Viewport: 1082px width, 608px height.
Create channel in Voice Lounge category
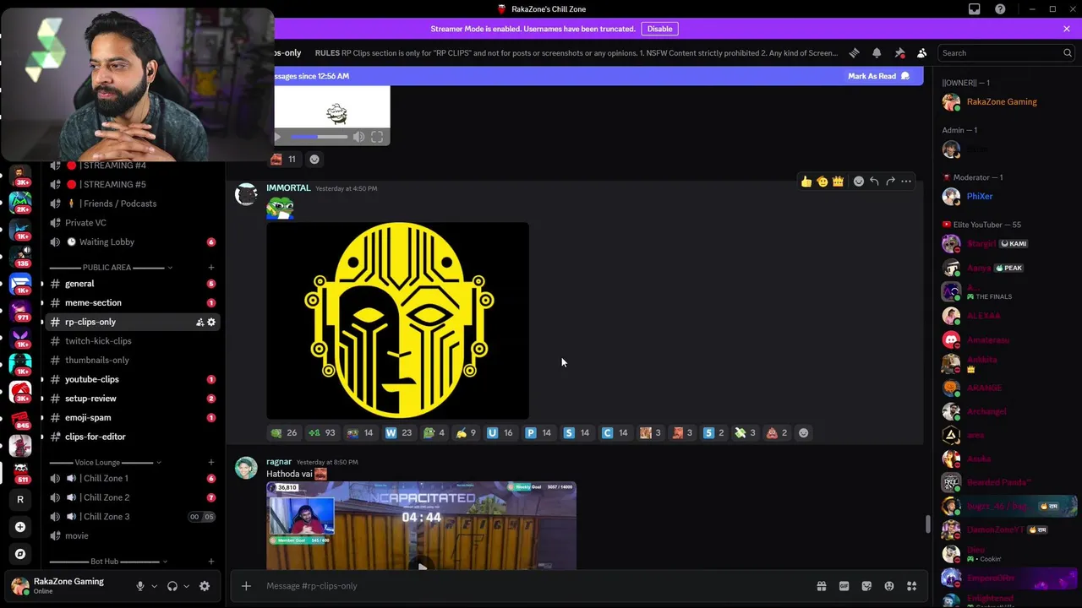pyautogui.click(x=211, y=463)
